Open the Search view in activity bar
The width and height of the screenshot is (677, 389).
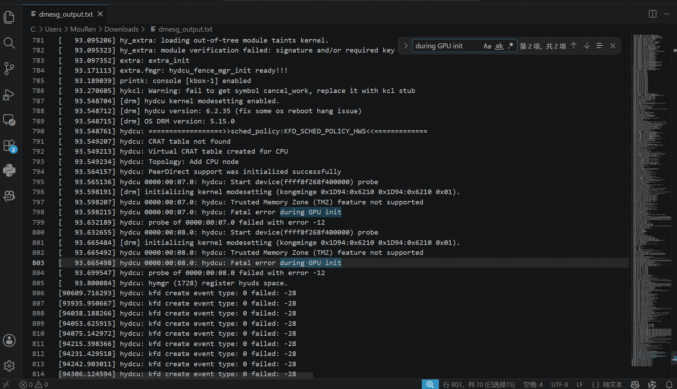click(9, 43)
